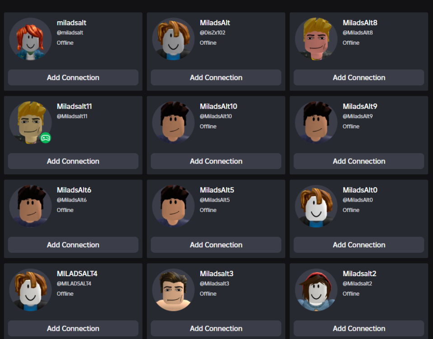Click the @Miladsalt3 username link

coord(214,284)
